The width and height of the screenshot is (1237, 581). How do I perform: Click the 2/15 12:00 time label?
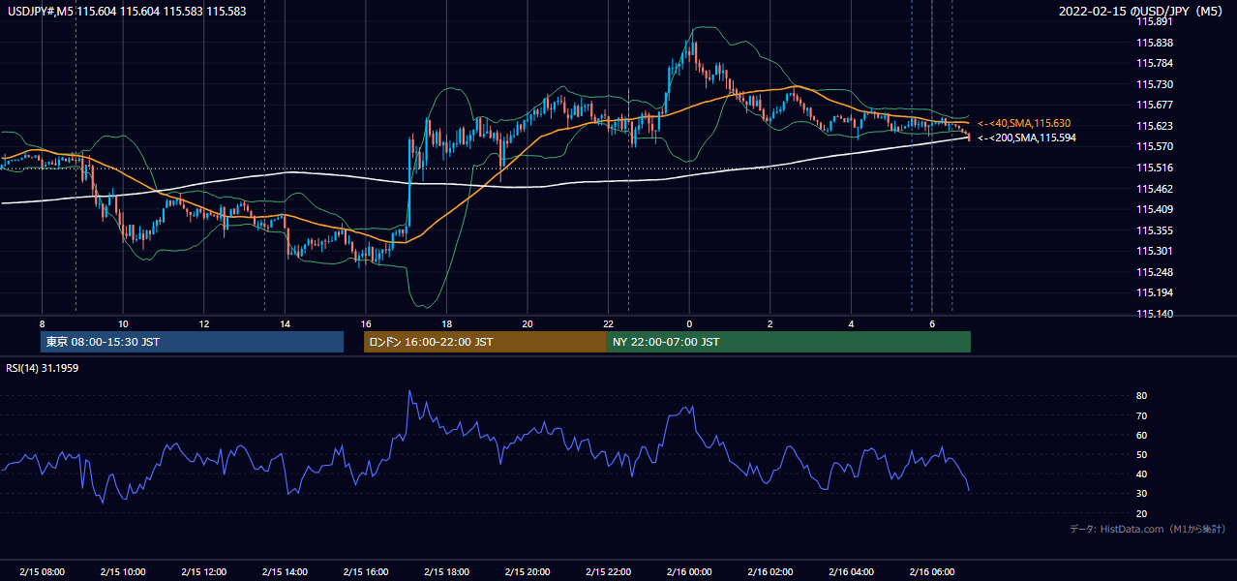203,571
